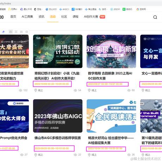Click the 优化大师会 blue banner thumbnail
Image resolution: width=162 pixels, height=162 pixels.
coord(14,116)
